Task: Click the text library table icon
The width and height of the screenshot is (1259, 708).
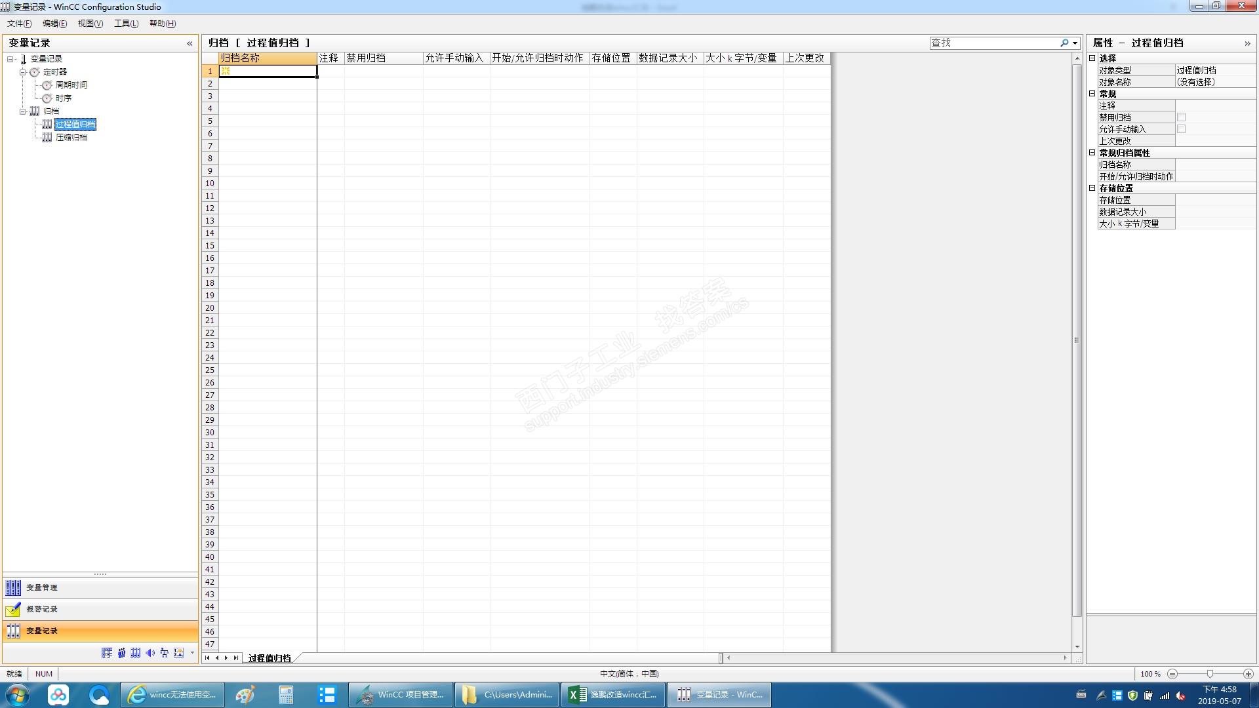Action: pos(107,653)
